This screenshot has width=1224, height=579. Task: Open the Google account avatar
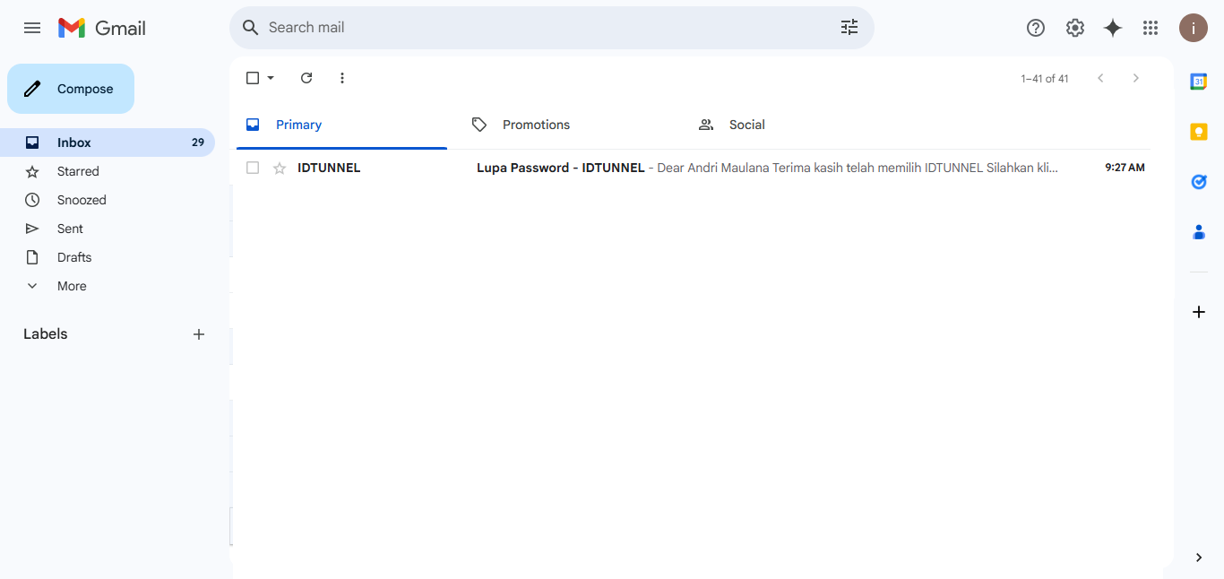1194,28
